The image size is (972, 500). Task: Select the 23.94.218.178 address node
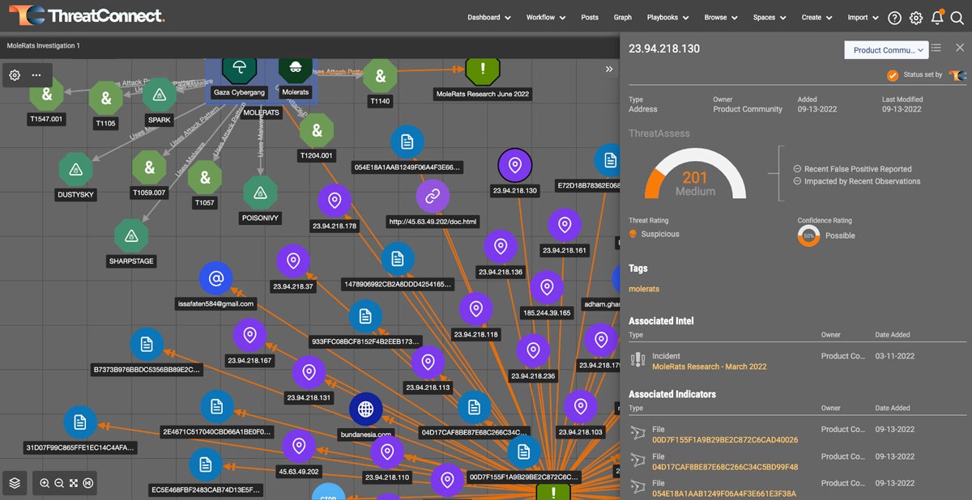[335, 201]
